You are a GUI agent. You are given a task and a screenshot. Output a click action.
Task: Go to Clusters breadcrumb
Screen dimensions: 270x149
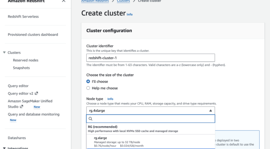pos(123,1)
